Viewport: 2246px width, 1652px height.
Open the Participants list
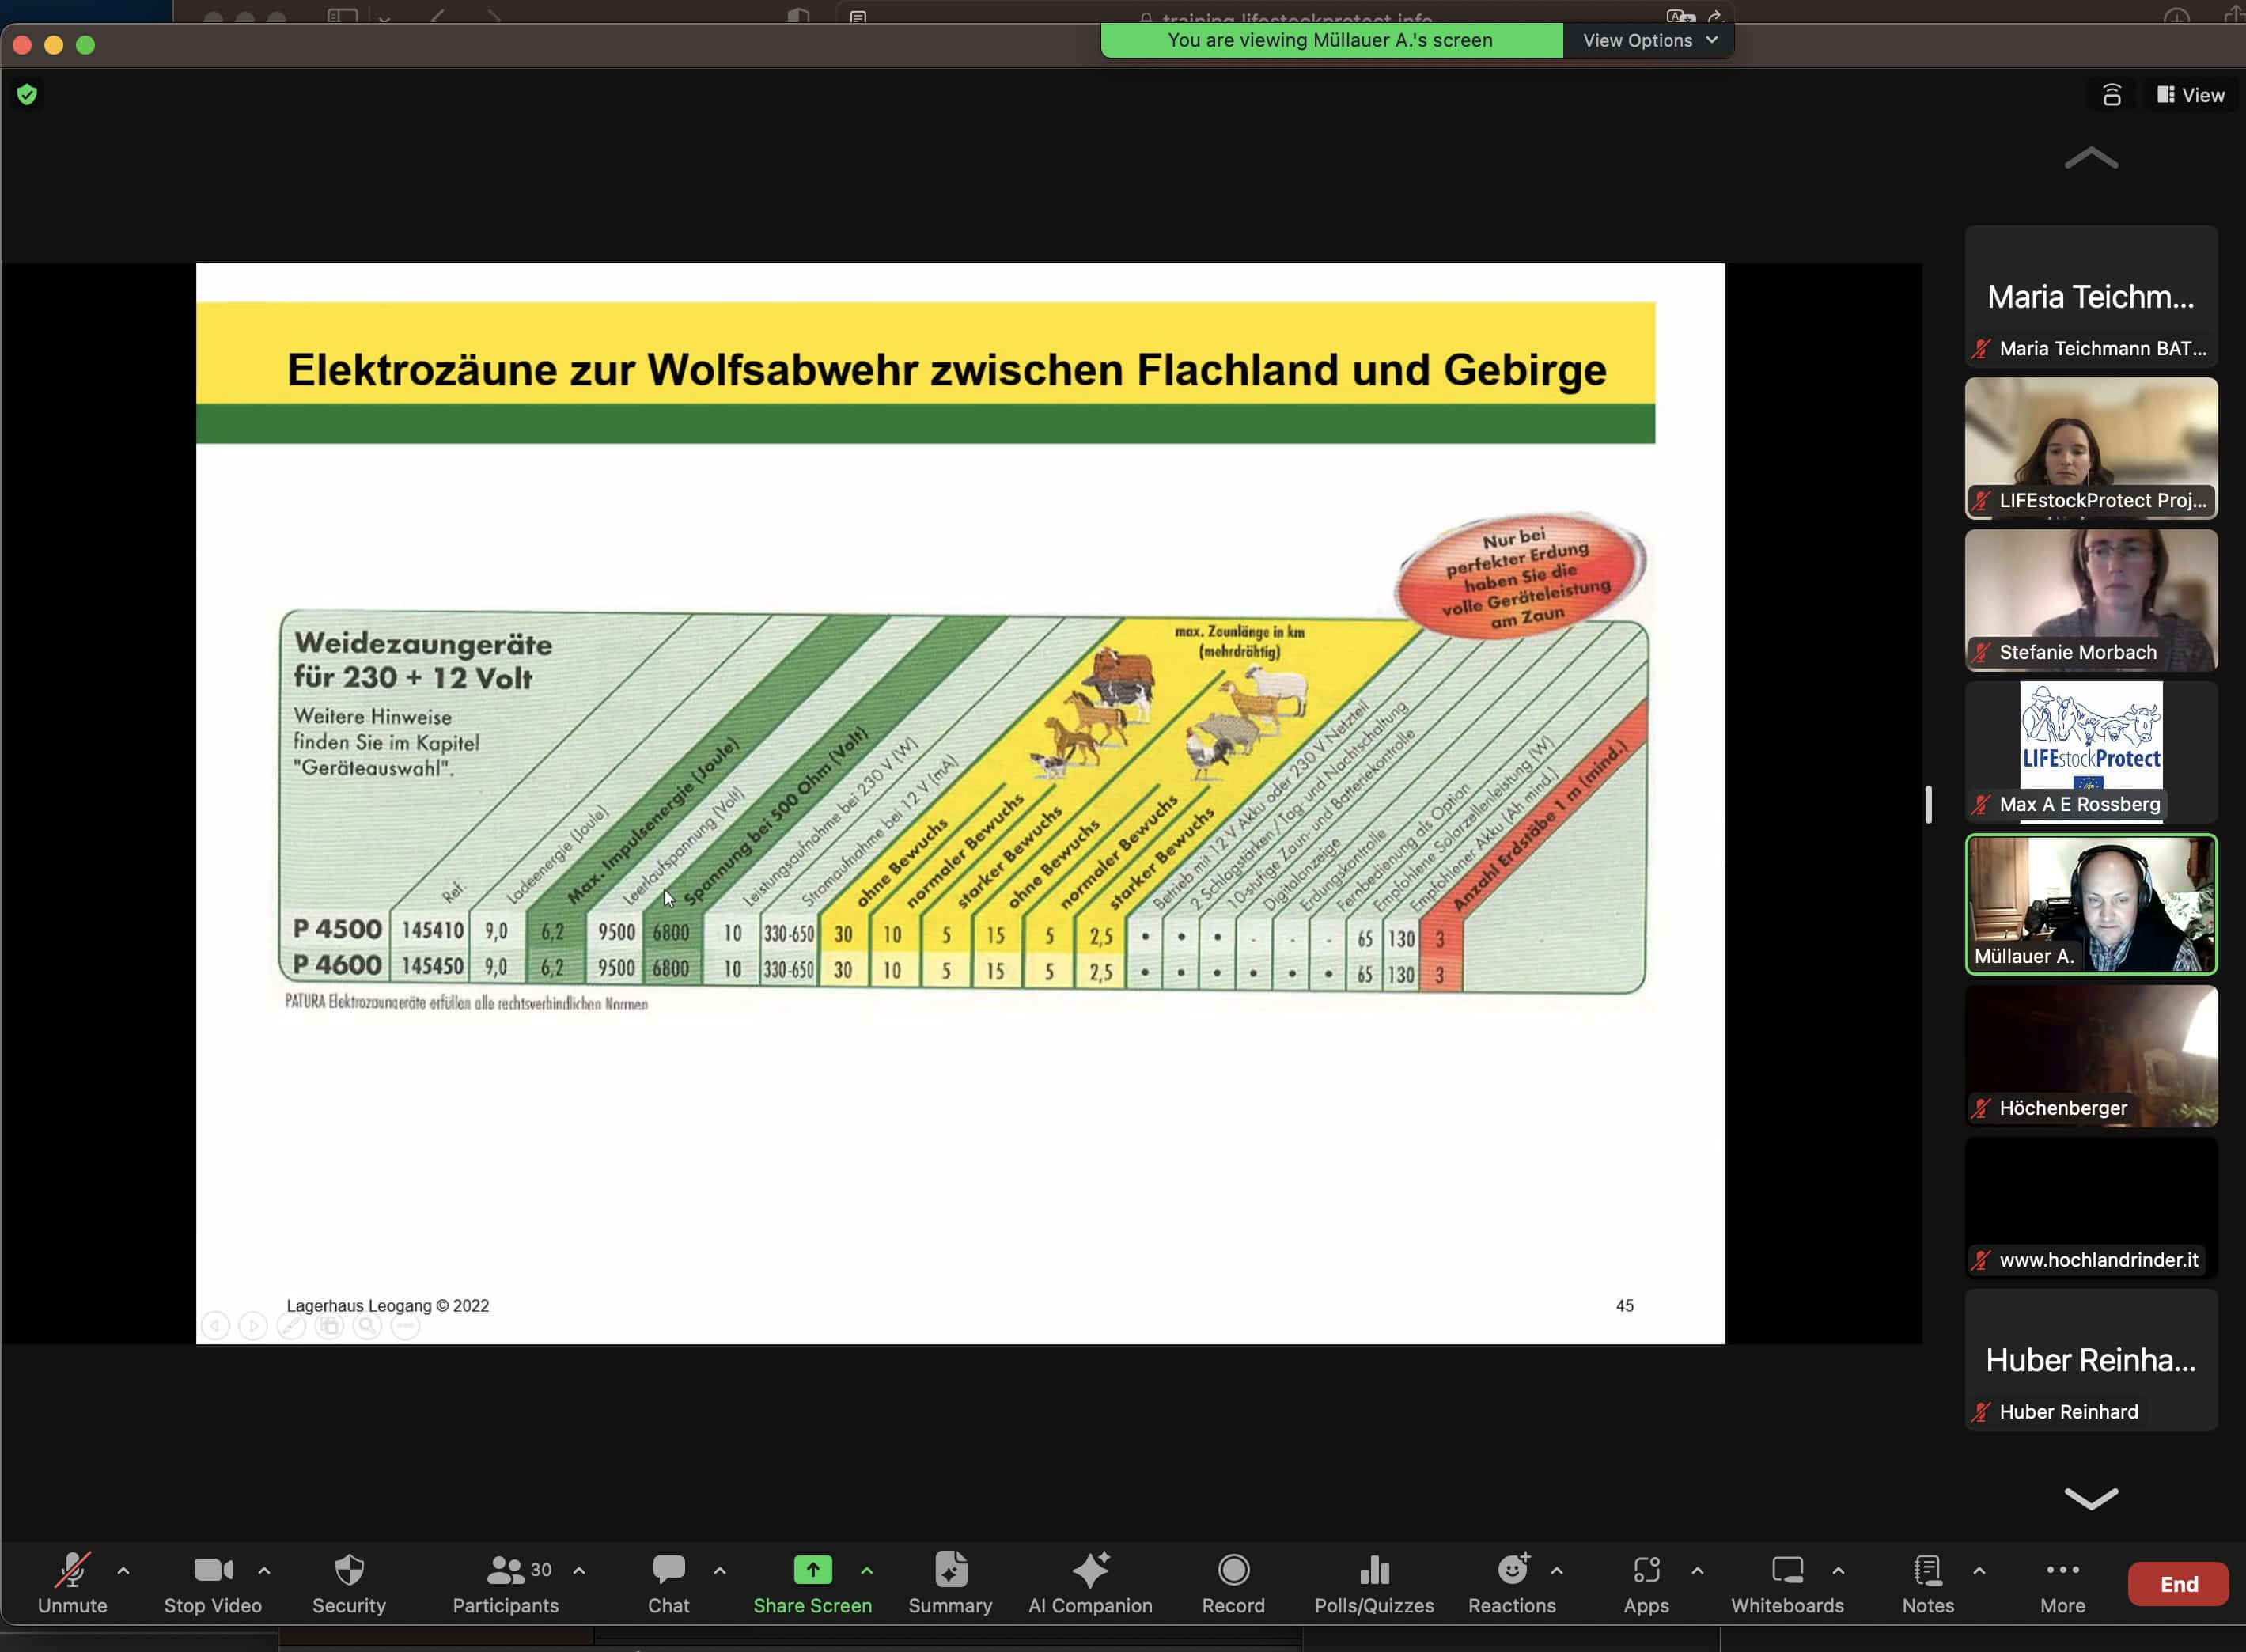point(506,1583)
